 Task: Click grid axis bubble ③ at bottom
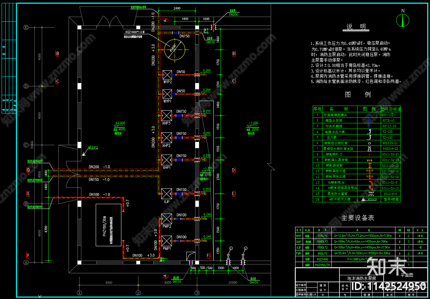click(x=197, y=293)
